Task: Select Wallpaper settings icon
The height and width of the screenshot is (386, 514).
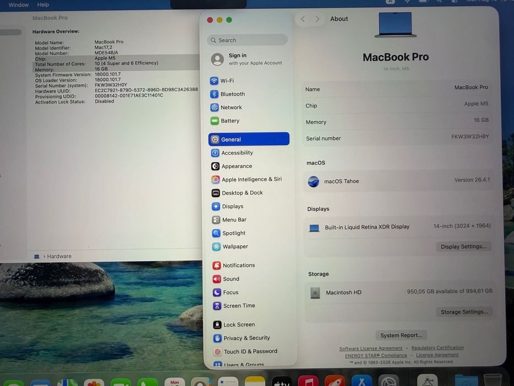Action: click(217, 246)
